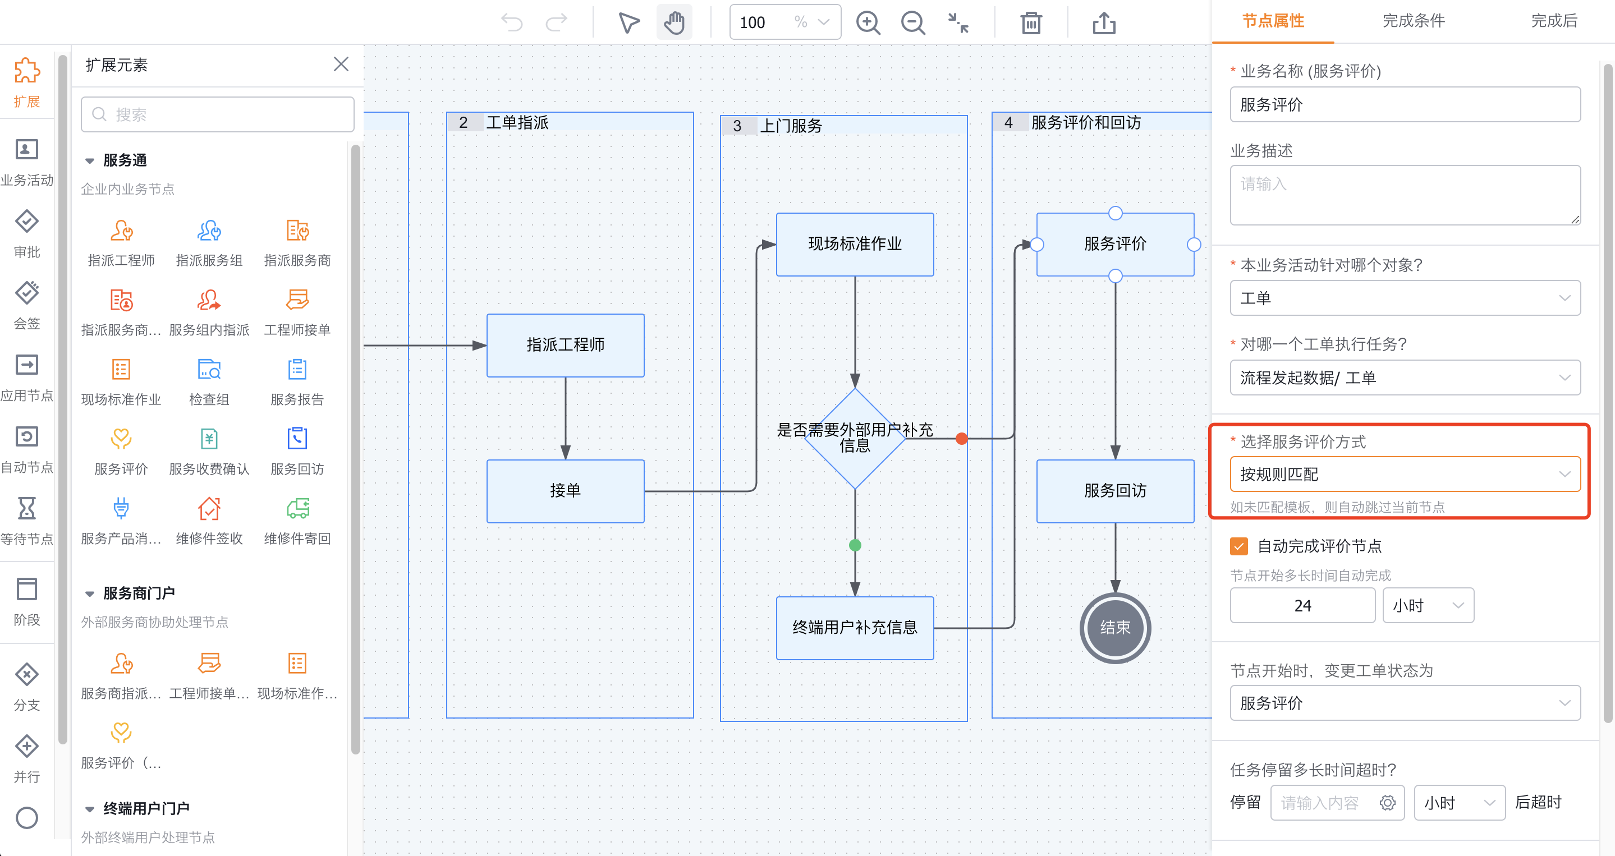Select the 服务回访 node on canvas
Image resolution: width=1615 pixels, height=856 pixels.
point(1116,491)
